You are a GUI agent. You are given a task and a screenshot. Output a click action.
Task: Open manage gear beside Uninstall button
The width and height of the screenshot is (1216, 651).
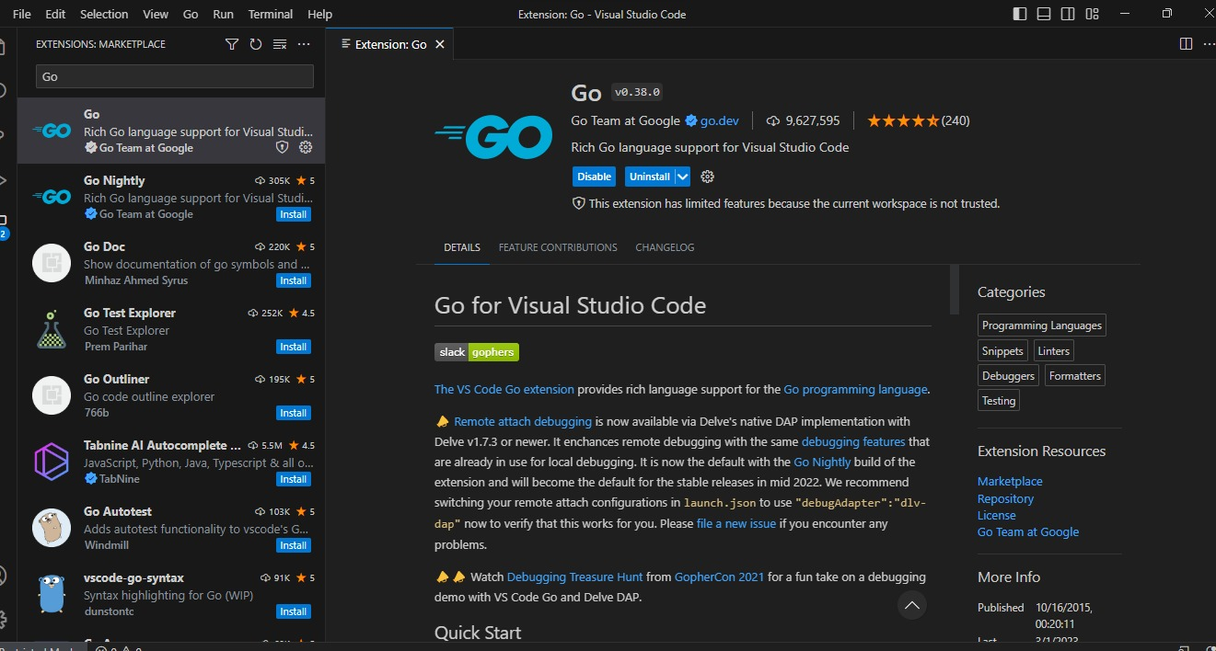click(x=708, y=177)
